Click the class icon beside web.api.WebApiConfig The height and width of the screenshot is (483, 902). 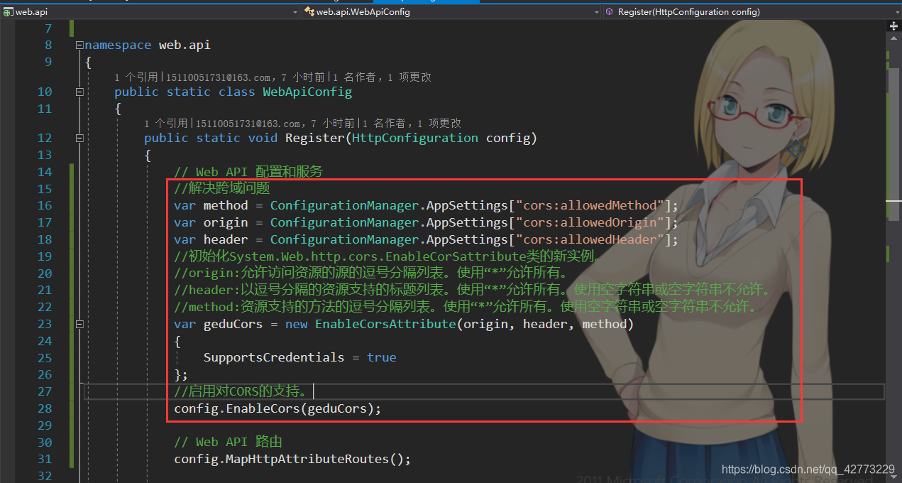tap(309, 11)
